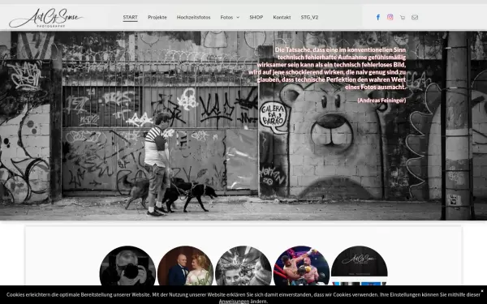Close the cookie notice banner
Image resolution: width=487 pixels, height=304 pixels.
(482, 291)
